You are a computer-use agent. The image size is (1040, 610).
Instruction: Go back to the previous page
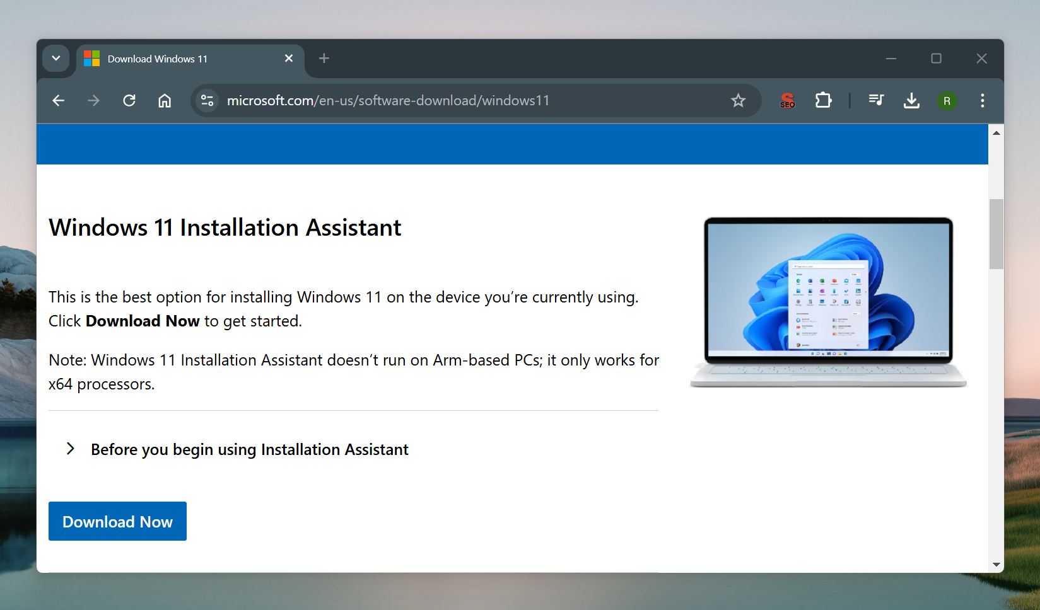coord(59,101)
